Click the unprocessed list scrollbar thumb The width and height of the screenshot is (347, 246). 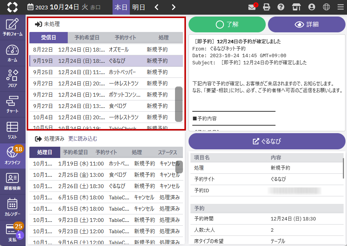tap(179, 104)
